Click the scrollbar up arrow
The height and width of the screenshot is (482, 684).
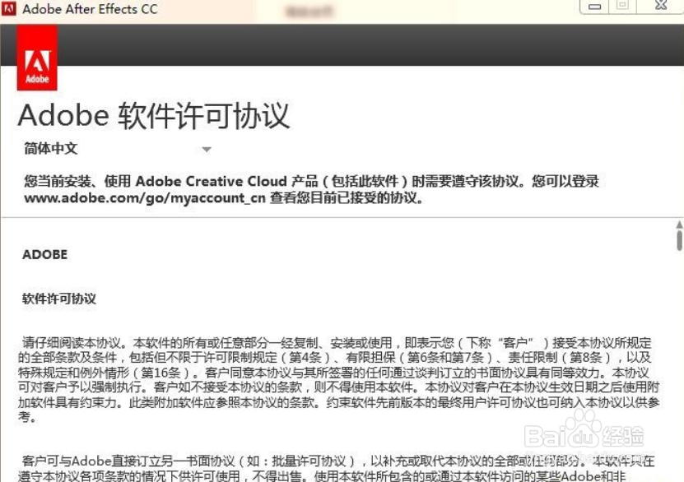point(680,225)
